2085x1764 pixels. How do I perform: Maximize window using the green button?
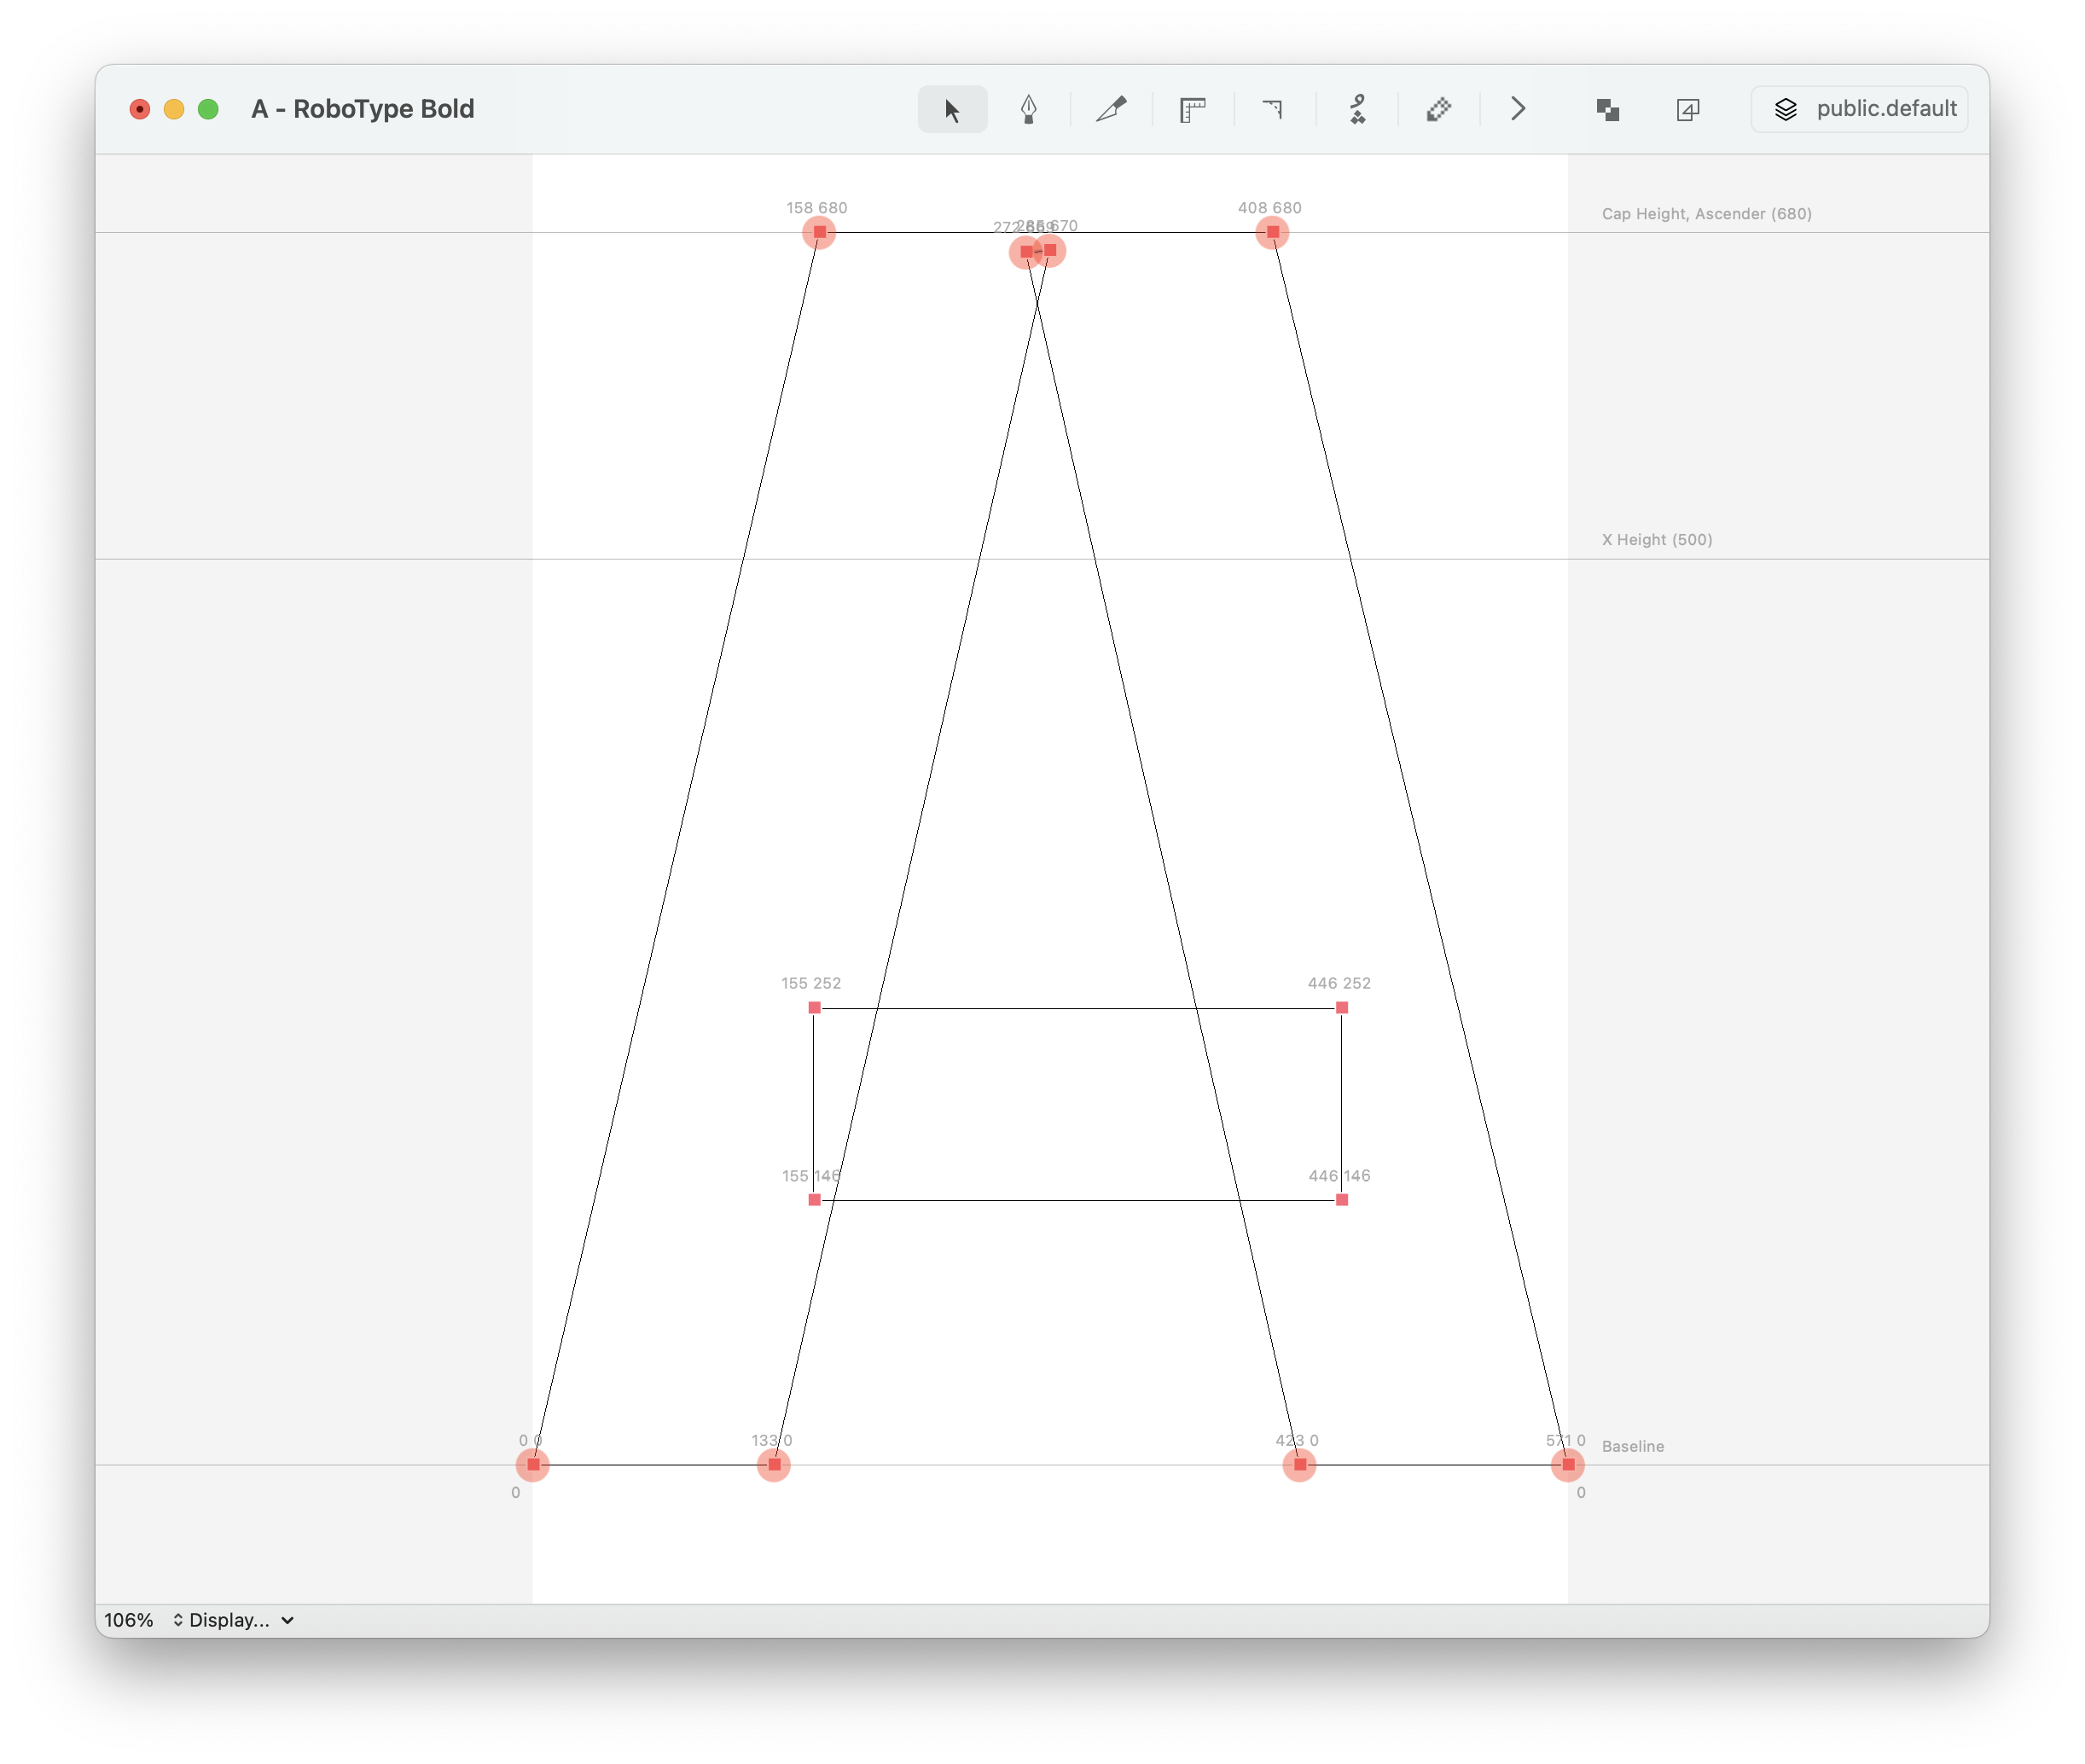[x=208, y=109]
